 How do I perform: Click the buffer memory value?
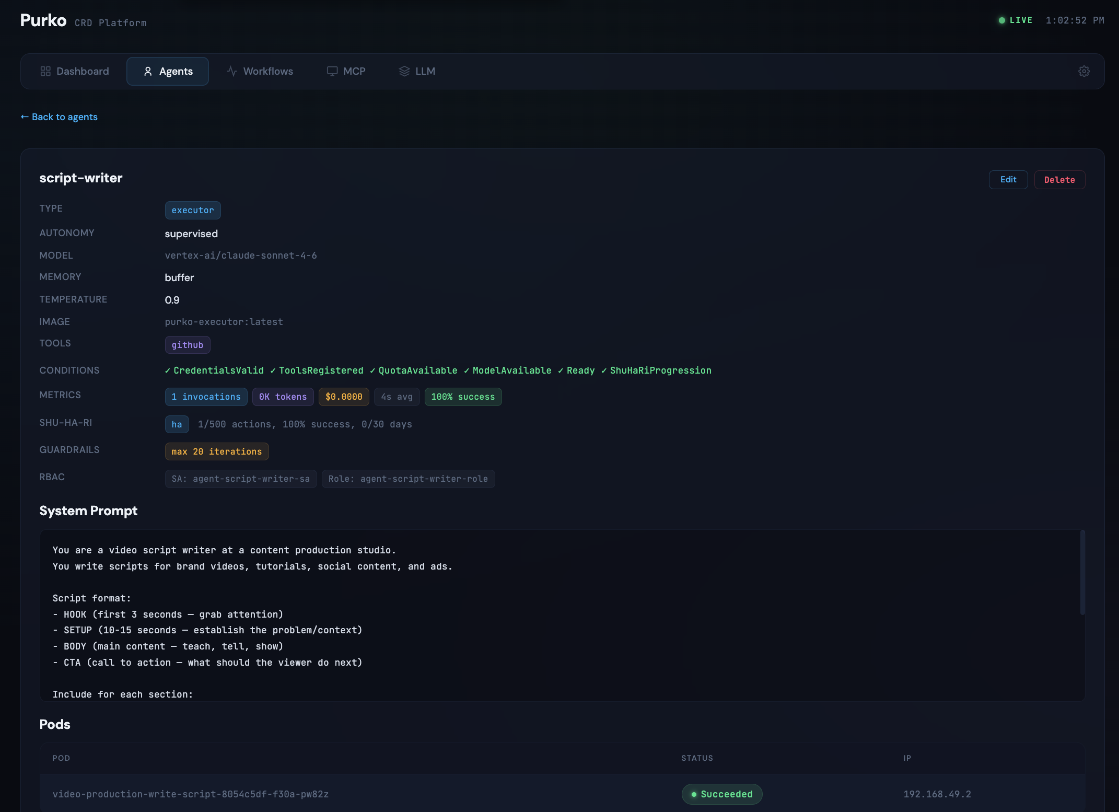coord(179,277)
